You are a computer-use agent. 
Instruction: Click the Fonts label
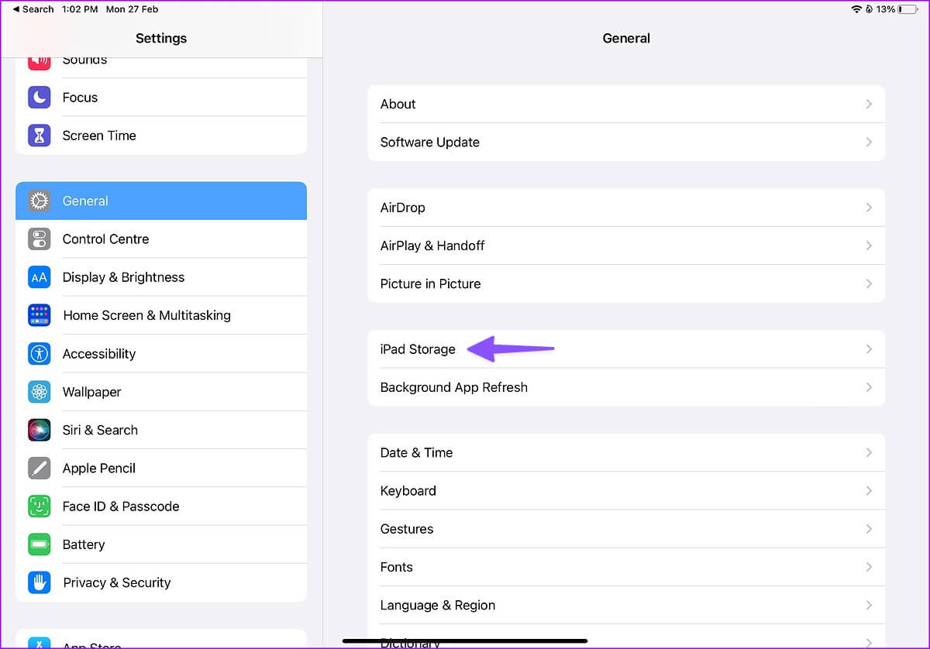(x=397, y=567)
